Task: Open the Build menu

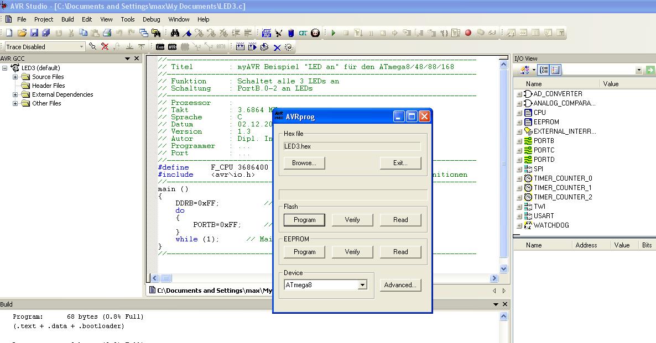Action: [67, 19]
